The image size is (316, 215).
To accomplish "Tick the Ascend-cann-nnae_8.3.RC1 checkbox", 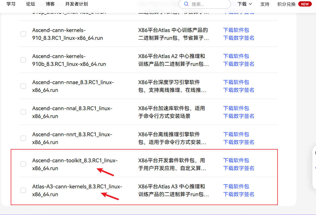I will coord(23,86).
